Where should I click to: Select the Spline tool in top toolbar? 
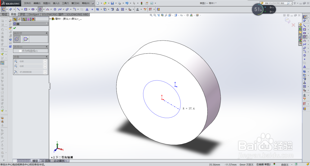[60, 9]
